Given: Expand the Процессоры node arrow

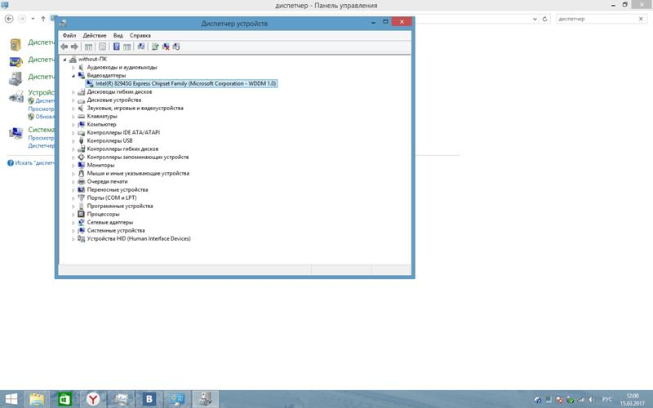Looking at the screenshot, I should click(x=73, y=215).
